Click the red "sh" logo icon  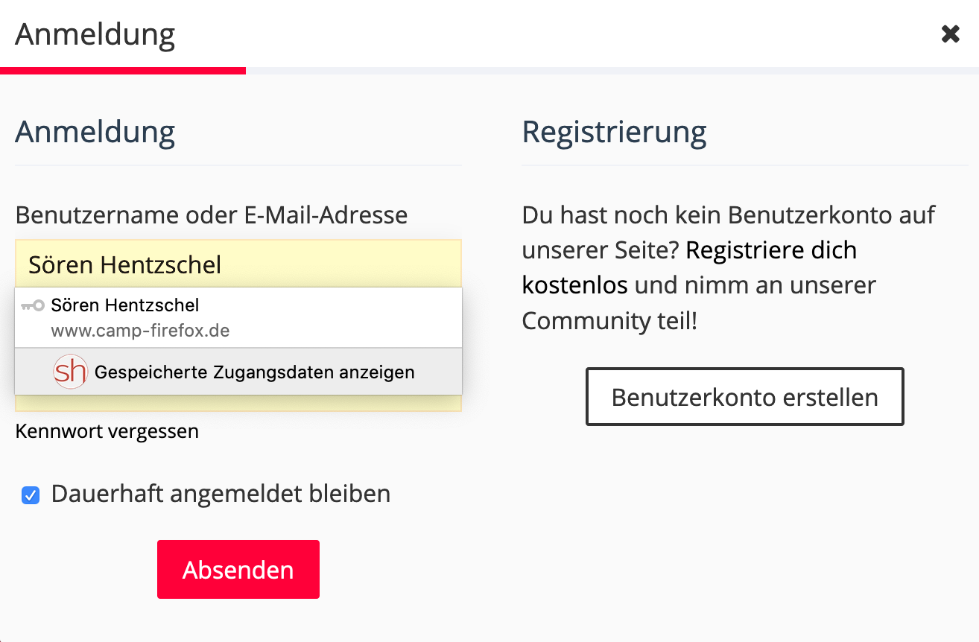(x=71, y=372)
